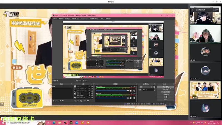The image size is (222, 125).
Task: Move source up in Sources panel
Action: coord(85,101)
